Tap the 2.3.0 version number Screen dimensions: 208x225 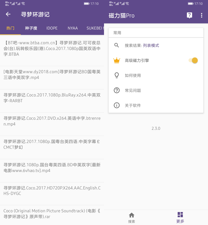pos(156,128)
